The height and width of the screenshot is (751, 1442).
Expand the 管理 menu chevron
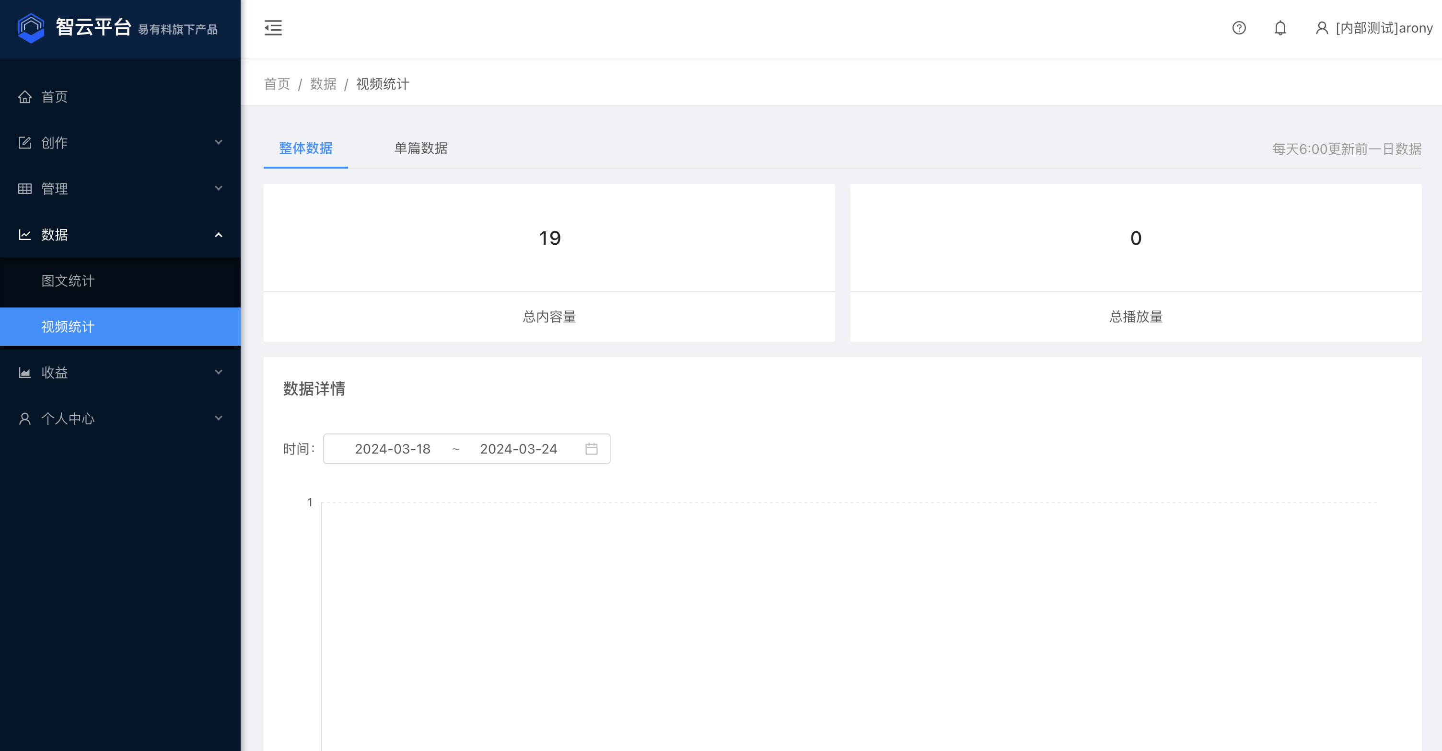219,188
